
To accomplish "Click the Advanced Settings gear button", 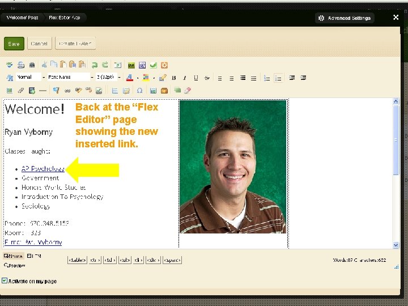I will [345, 18].
